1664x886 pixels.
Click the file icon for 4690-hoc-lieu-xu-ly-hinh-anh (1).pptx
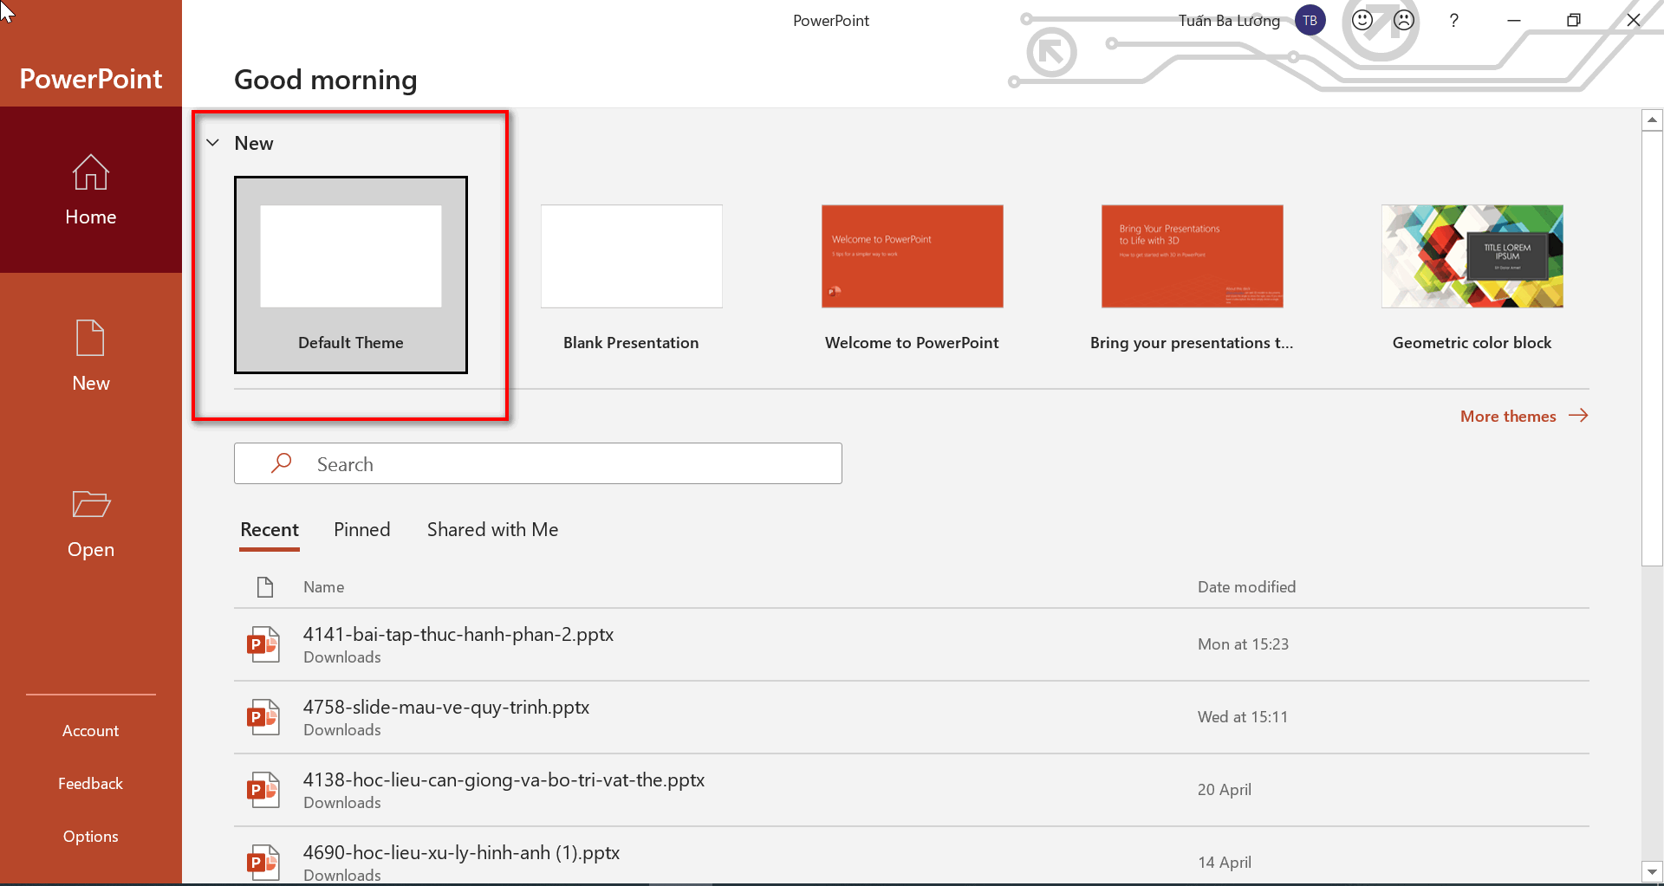tap(263, 863)
